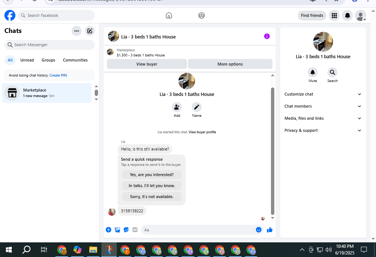Click the message "3159139222"
Viewport: 376px width, 257px height.
pos(132,211)
